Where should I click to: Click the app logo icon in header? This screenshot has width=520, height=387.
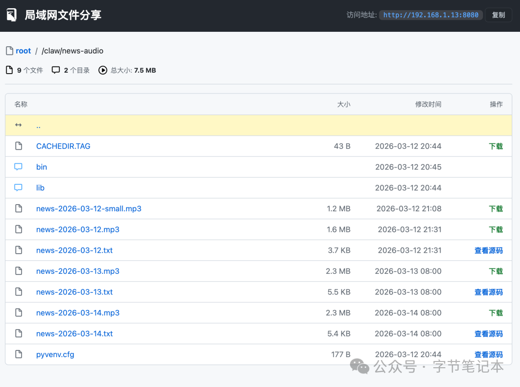pos(12,15)
